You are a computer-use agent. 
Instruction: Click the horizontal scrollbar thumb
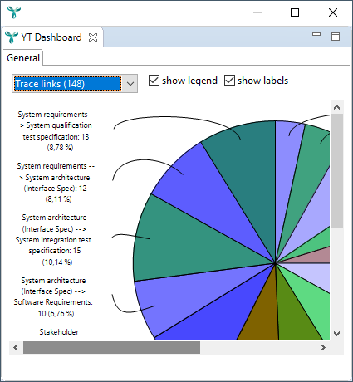pyautogui.click(x=111, y=347)
